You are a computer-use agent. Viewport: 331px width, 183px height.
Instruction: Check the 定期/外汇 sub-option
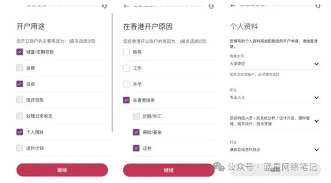[x=136, y=116]
